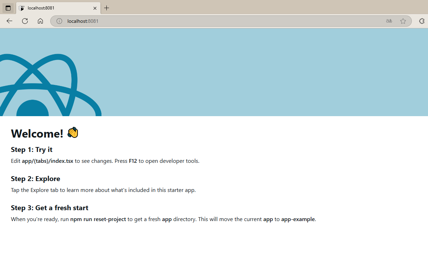Click the favicon on the localhost tab
The image size is (428, 253).
(x=22, y=8)
